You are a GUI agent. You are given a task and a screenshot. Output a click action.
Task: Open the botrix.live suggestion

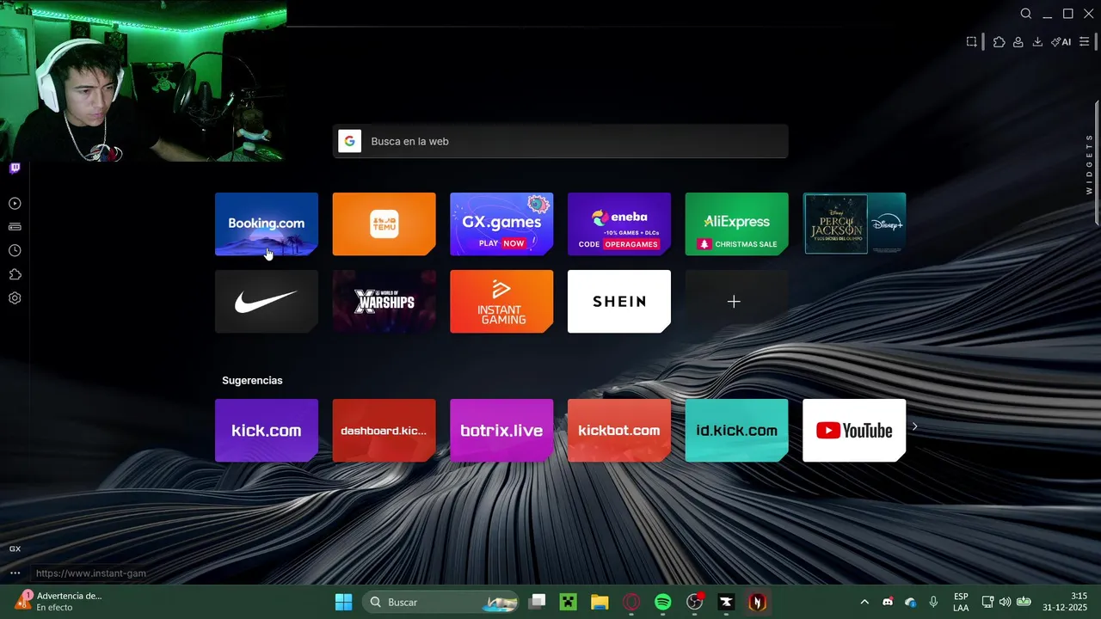(x=501, y=430)
